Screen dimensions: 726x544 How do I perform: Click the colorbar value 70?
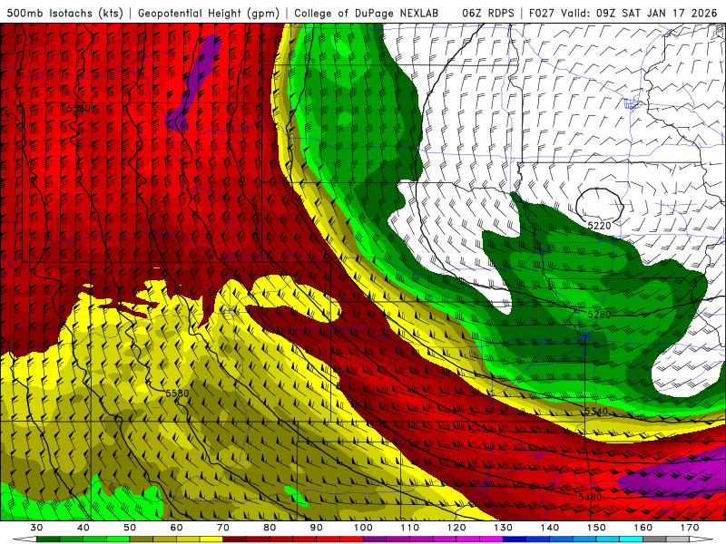[x=223, y=528]
